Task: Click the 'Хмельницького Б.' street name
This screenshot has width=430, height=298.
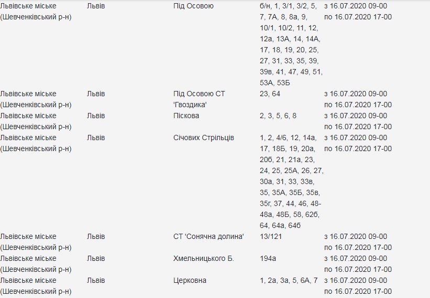Action: click(x=203, y=258)
